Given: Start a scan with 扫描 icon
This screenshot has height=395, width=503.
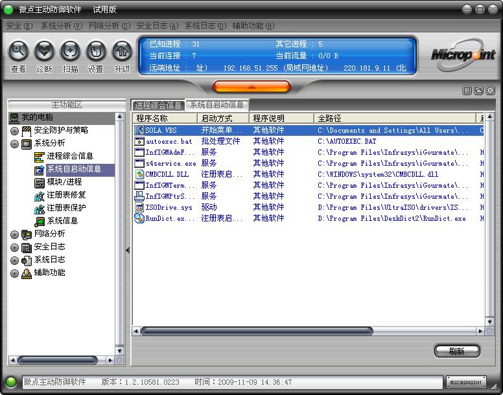Looking at the screenshot, I should coord(70,51).
